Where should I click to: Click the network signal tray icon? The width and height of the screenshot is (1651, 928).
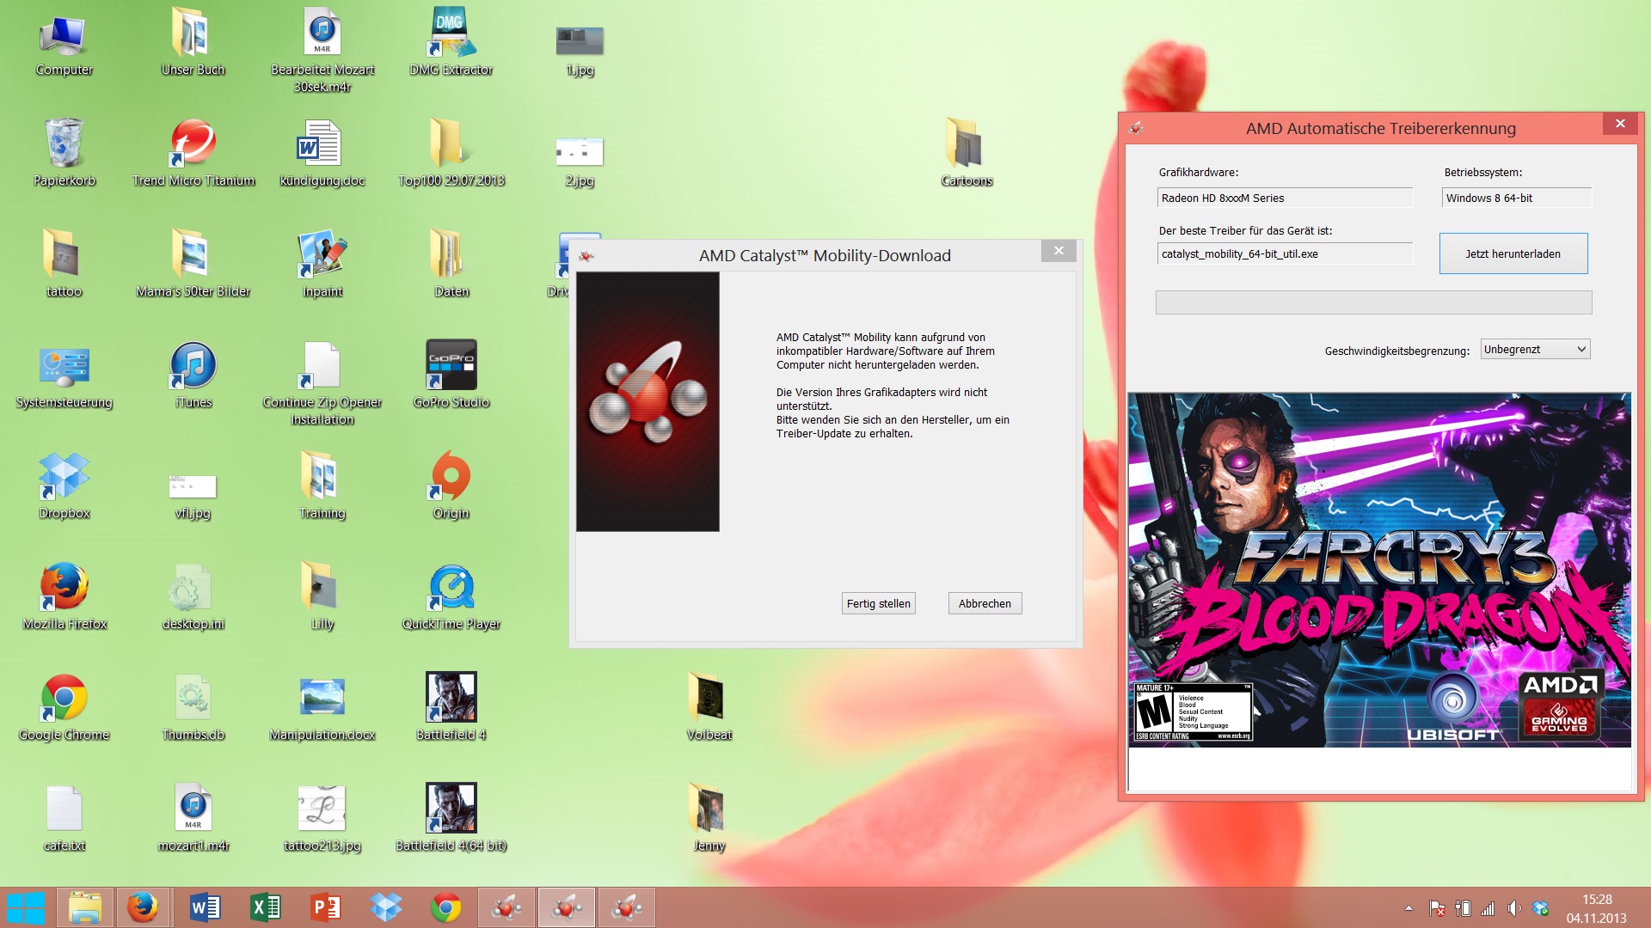pos(1488,908)
